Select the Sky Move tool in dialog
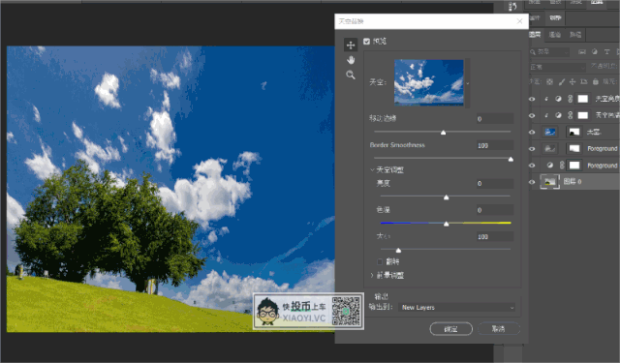 (x=351, y=45)
